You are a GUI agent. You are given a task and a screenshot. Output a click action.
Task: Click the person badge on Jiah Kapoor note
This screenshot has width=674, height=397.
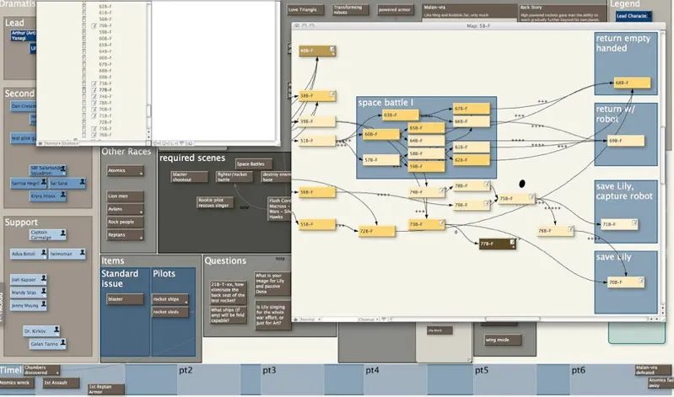(x=43, y=278)
